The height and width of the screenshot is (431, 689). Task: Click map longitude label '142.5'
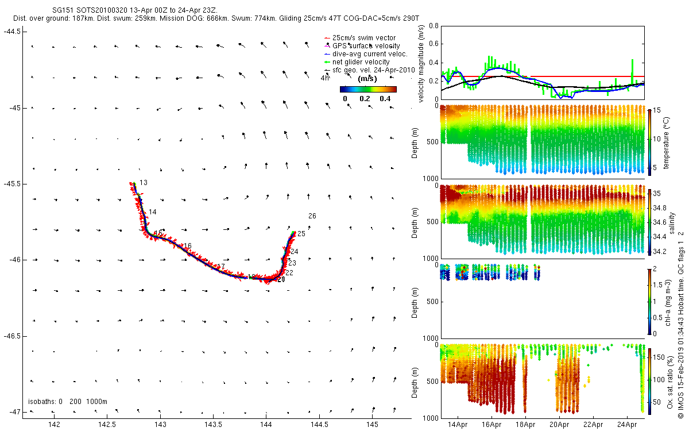[107, 425]
